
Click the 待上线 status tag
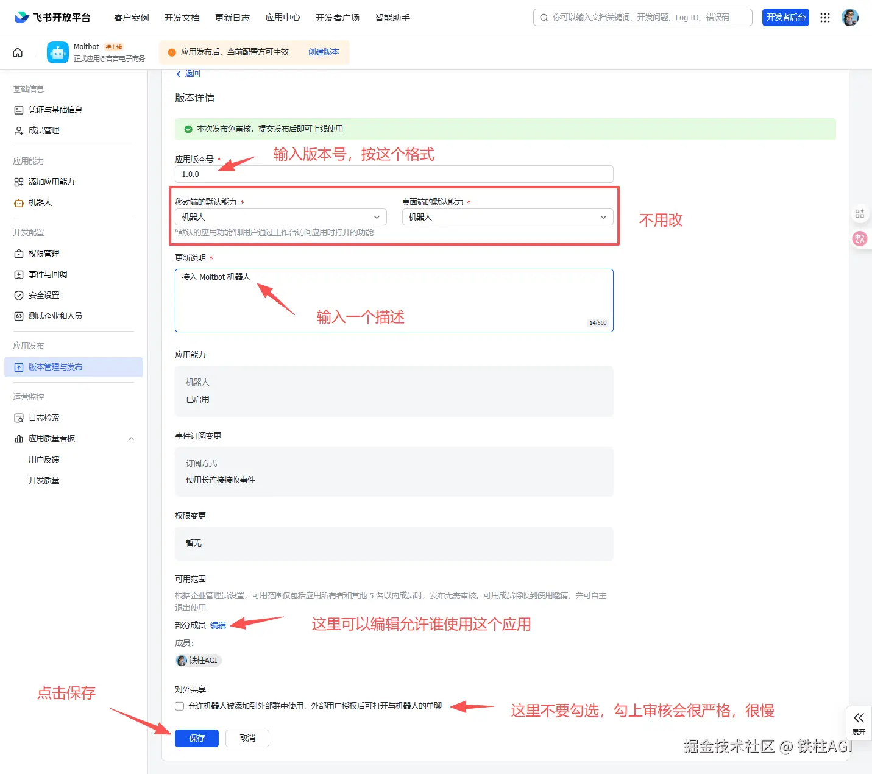point(114,47)
